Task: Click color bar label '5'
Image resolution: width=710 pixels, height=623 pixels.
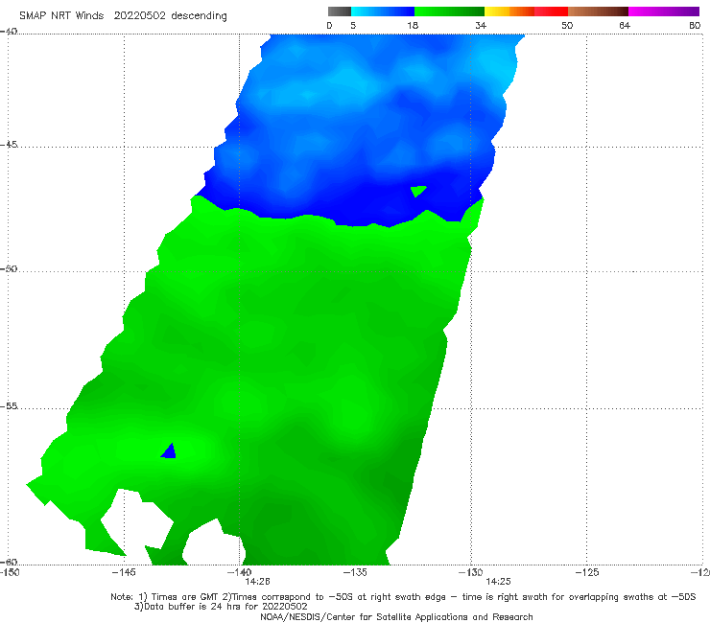Action: [353, 26]
